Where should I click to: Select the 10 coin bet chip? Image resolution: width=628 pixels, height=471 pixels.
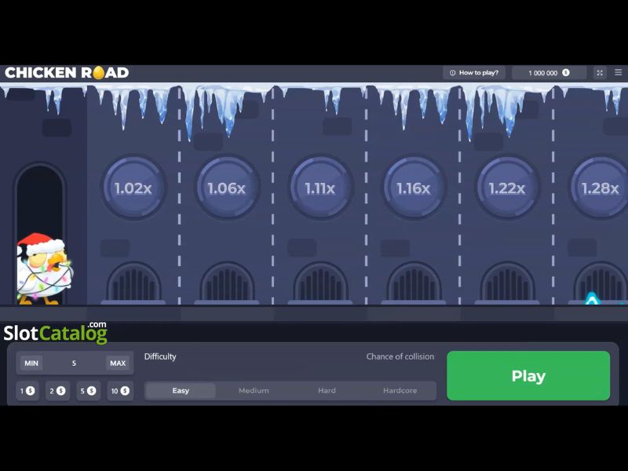point(119,391)
